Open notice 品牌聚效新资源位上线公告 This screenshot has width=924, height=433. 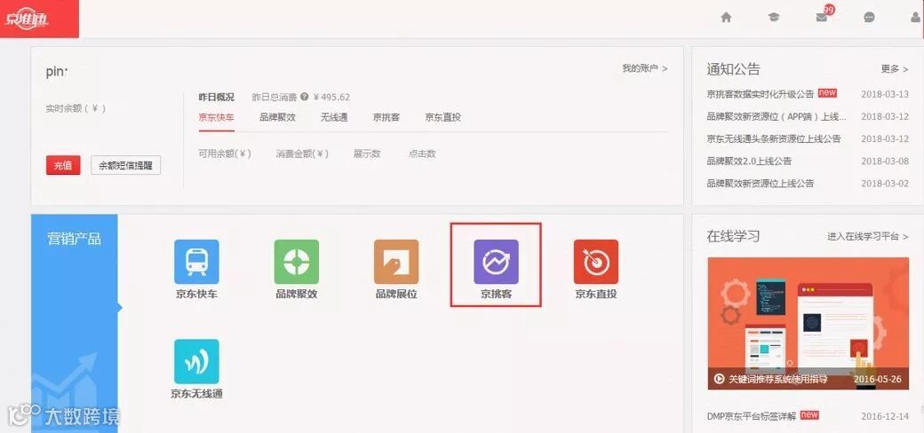(761, 184)
